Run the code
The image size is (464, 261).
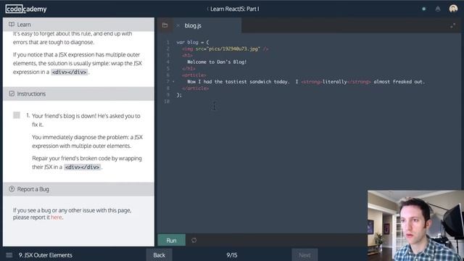pos(171,240)
